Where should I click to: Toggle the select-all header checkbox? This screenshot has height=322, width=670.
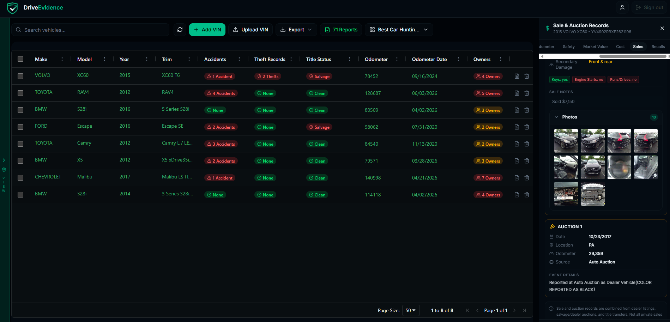click(x=20, y=59)
